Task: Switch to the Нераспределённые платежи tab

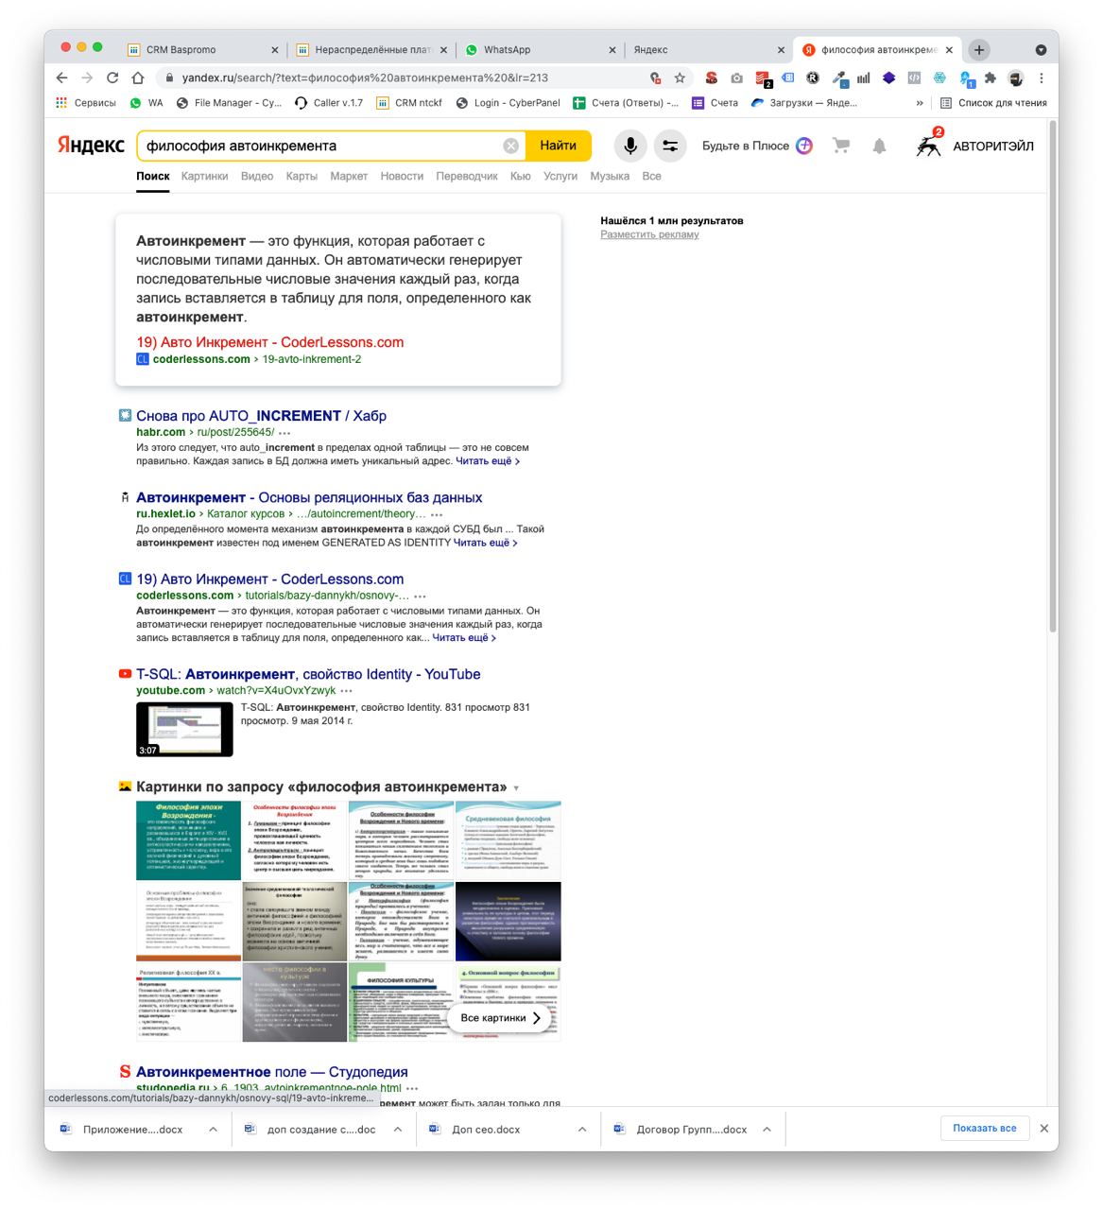Action: pyautogui.click(x=371, y=50)
